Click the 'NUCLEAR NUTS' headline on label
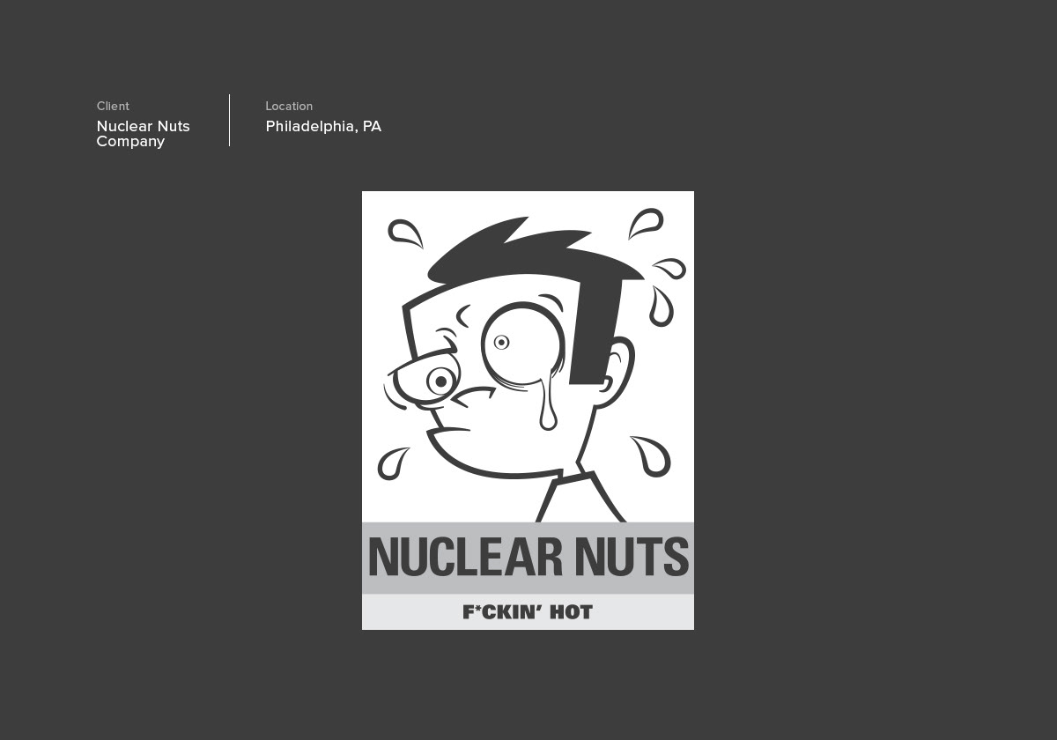Image resolution: width=1057 pixels, height=740 pixels. [528, 557]
